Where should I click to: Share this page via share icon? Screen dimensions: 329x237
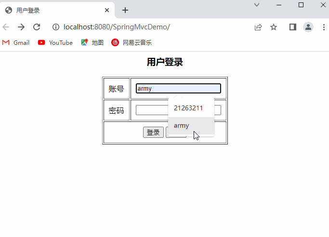click(258, 27)
